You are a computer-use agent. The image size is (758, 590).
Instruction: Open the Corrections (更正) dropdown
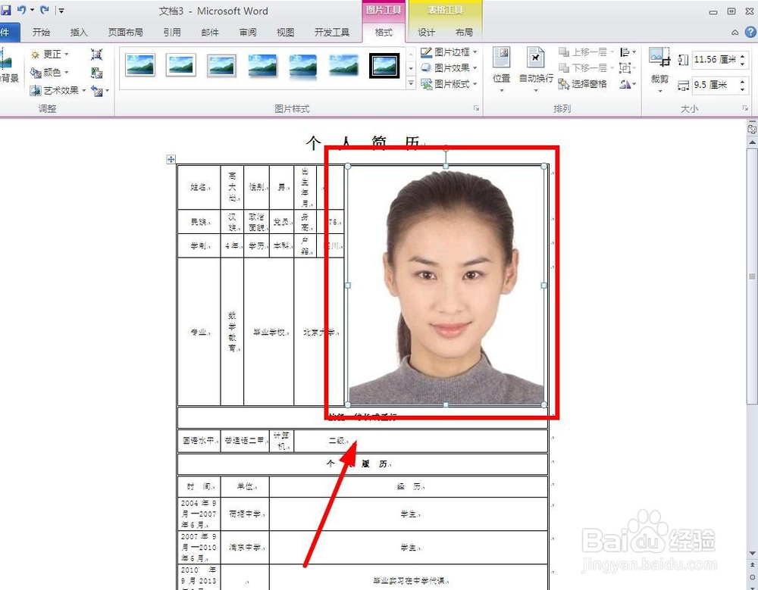[x=50, y=54]
